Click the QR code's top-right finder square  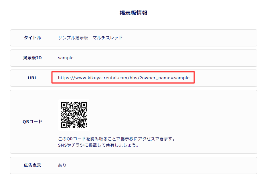(84, 105)
